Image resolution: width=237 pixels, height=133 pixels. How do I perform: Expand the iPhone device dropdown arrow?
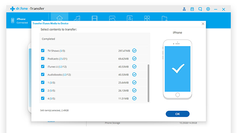coord(42,20)
